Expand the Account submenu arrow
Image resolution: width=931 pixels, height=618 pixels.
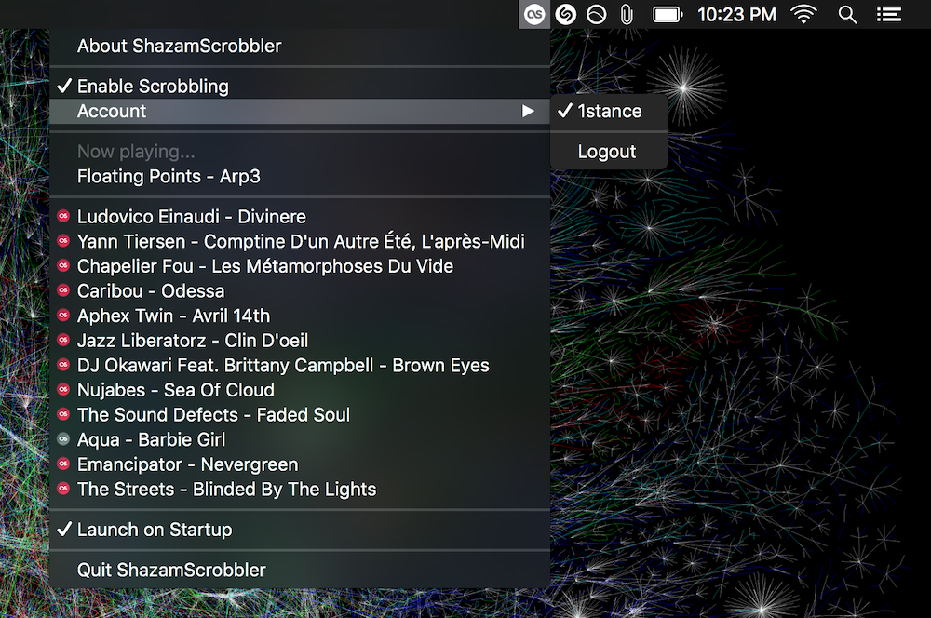coord(527,111)
